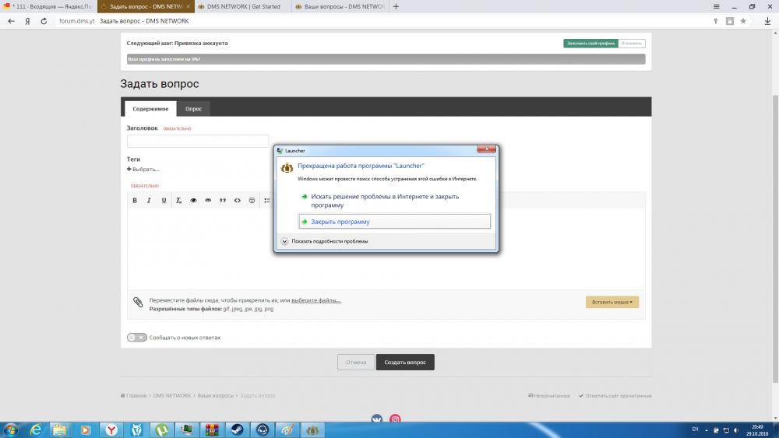The width and height of the screenshot is (779, 438).
Task: Click the "Отмена" button
Action: pos(355,363)
